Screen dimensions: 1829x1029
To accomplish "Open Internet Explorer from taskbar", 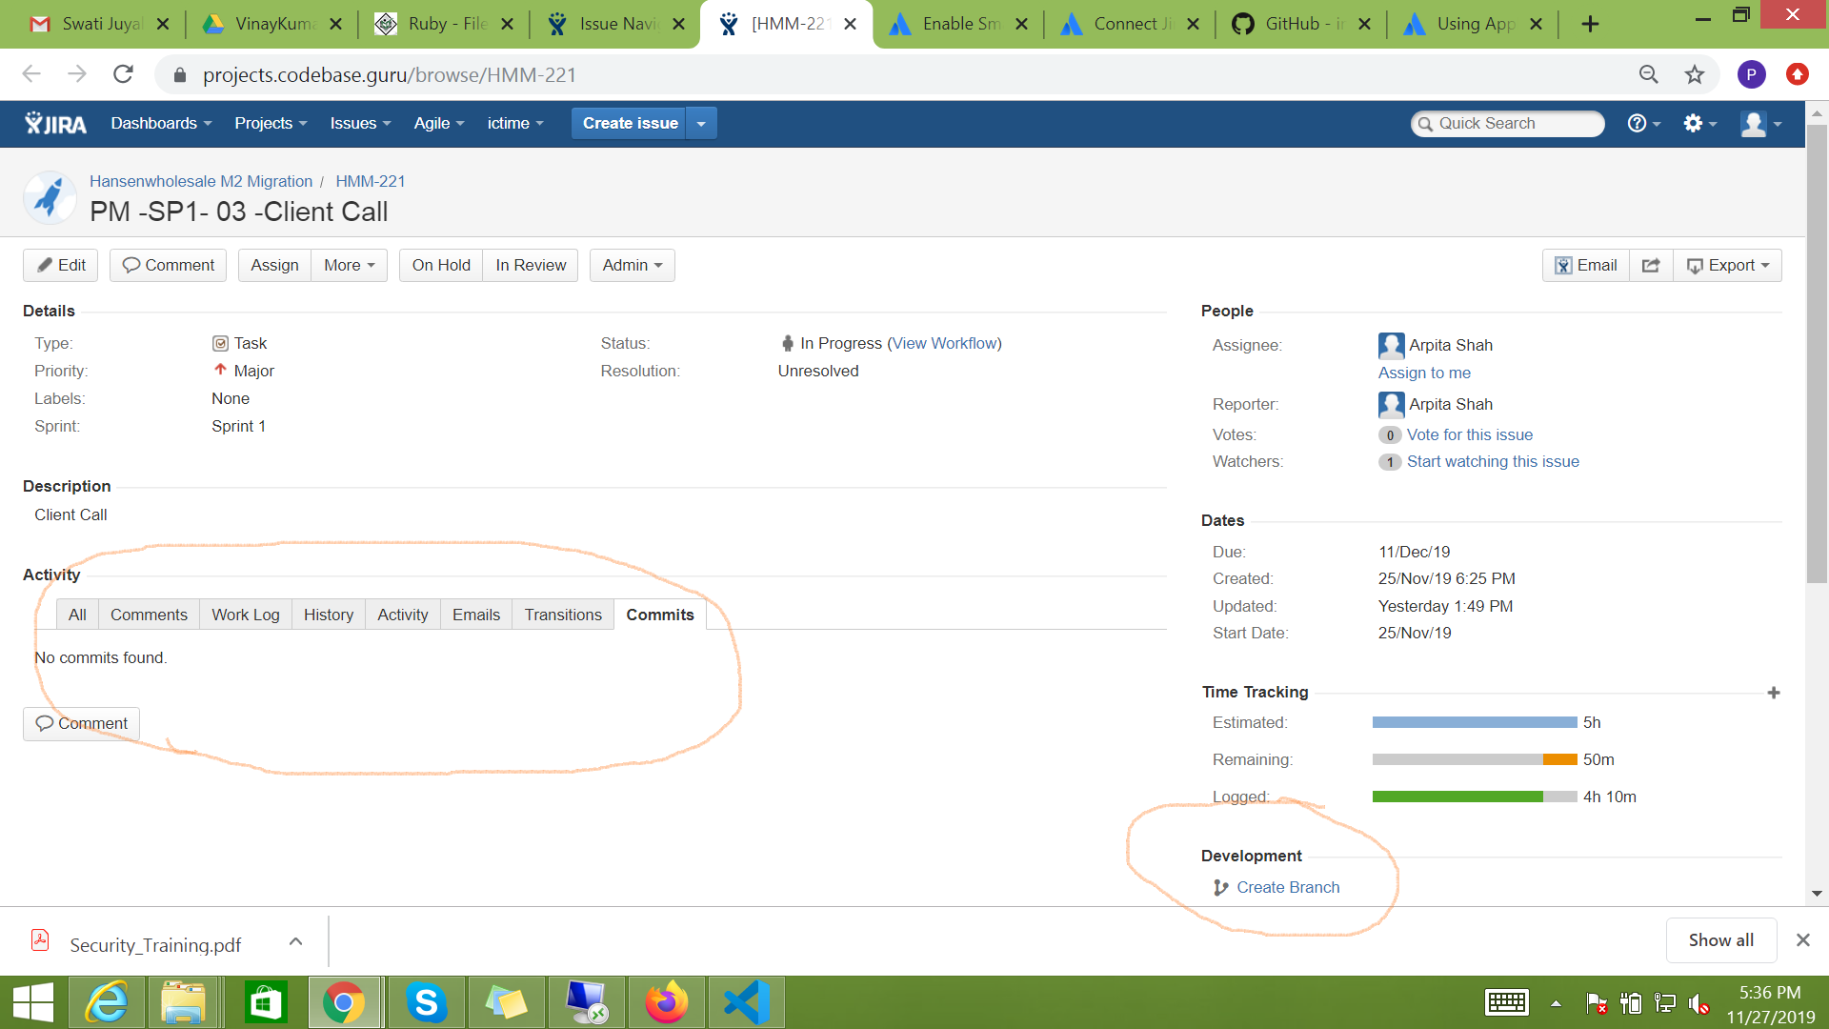I will point(107,1002).
